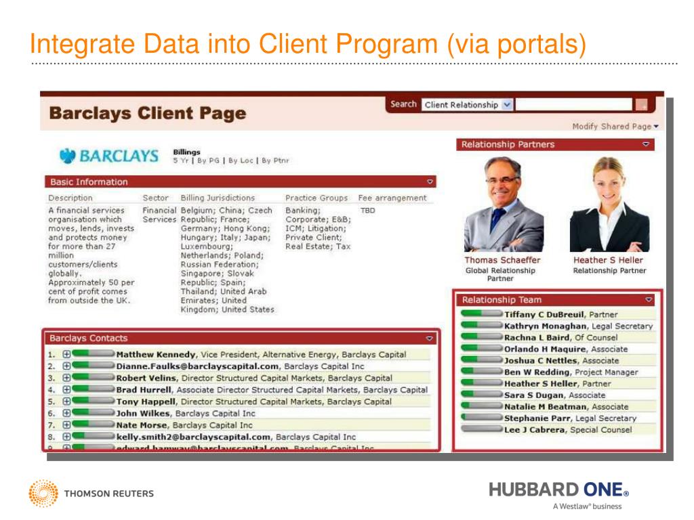
Task: Select the By Loc billings view
Action: (241, 160)
